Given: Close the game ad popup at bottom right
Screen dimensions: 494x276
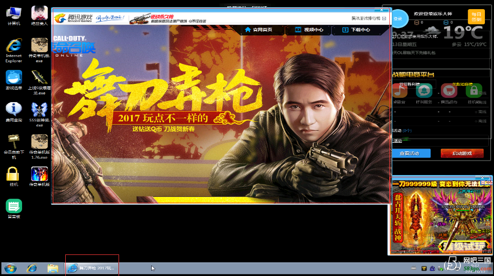Looking at the screenshot, I should [x=482, y=178].
